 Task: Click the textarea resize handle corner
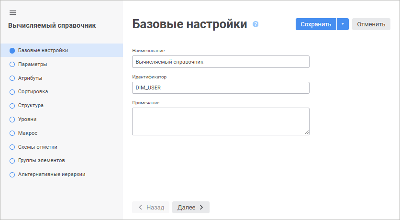307,132
